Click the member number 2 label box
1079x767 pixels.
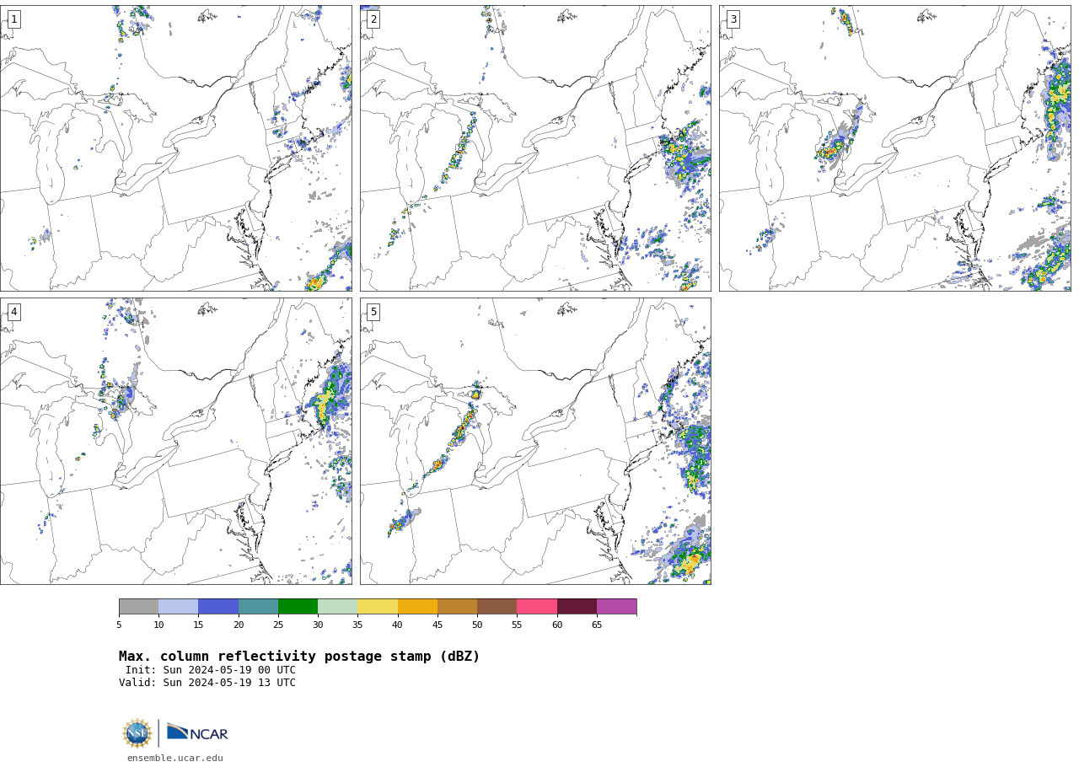(x=373, y=19)
